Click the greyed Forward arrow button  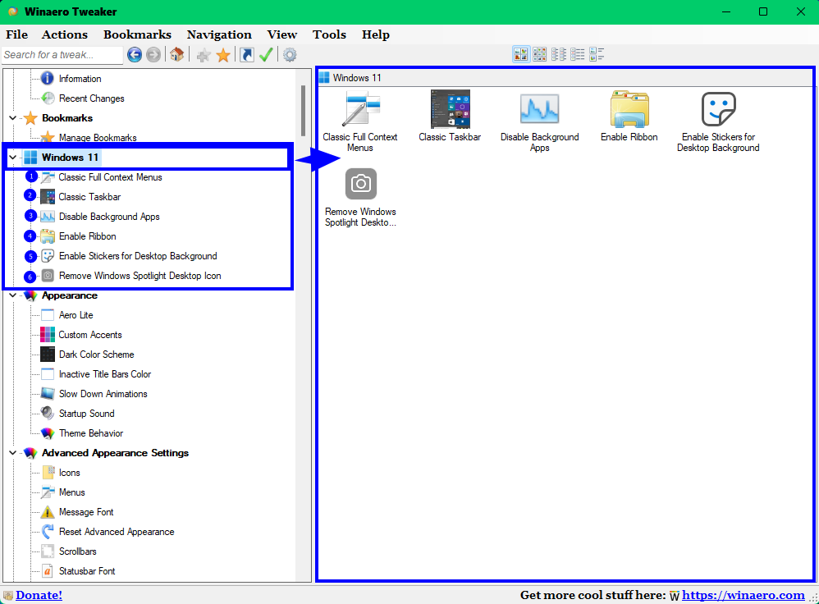(x=153, y=54)
